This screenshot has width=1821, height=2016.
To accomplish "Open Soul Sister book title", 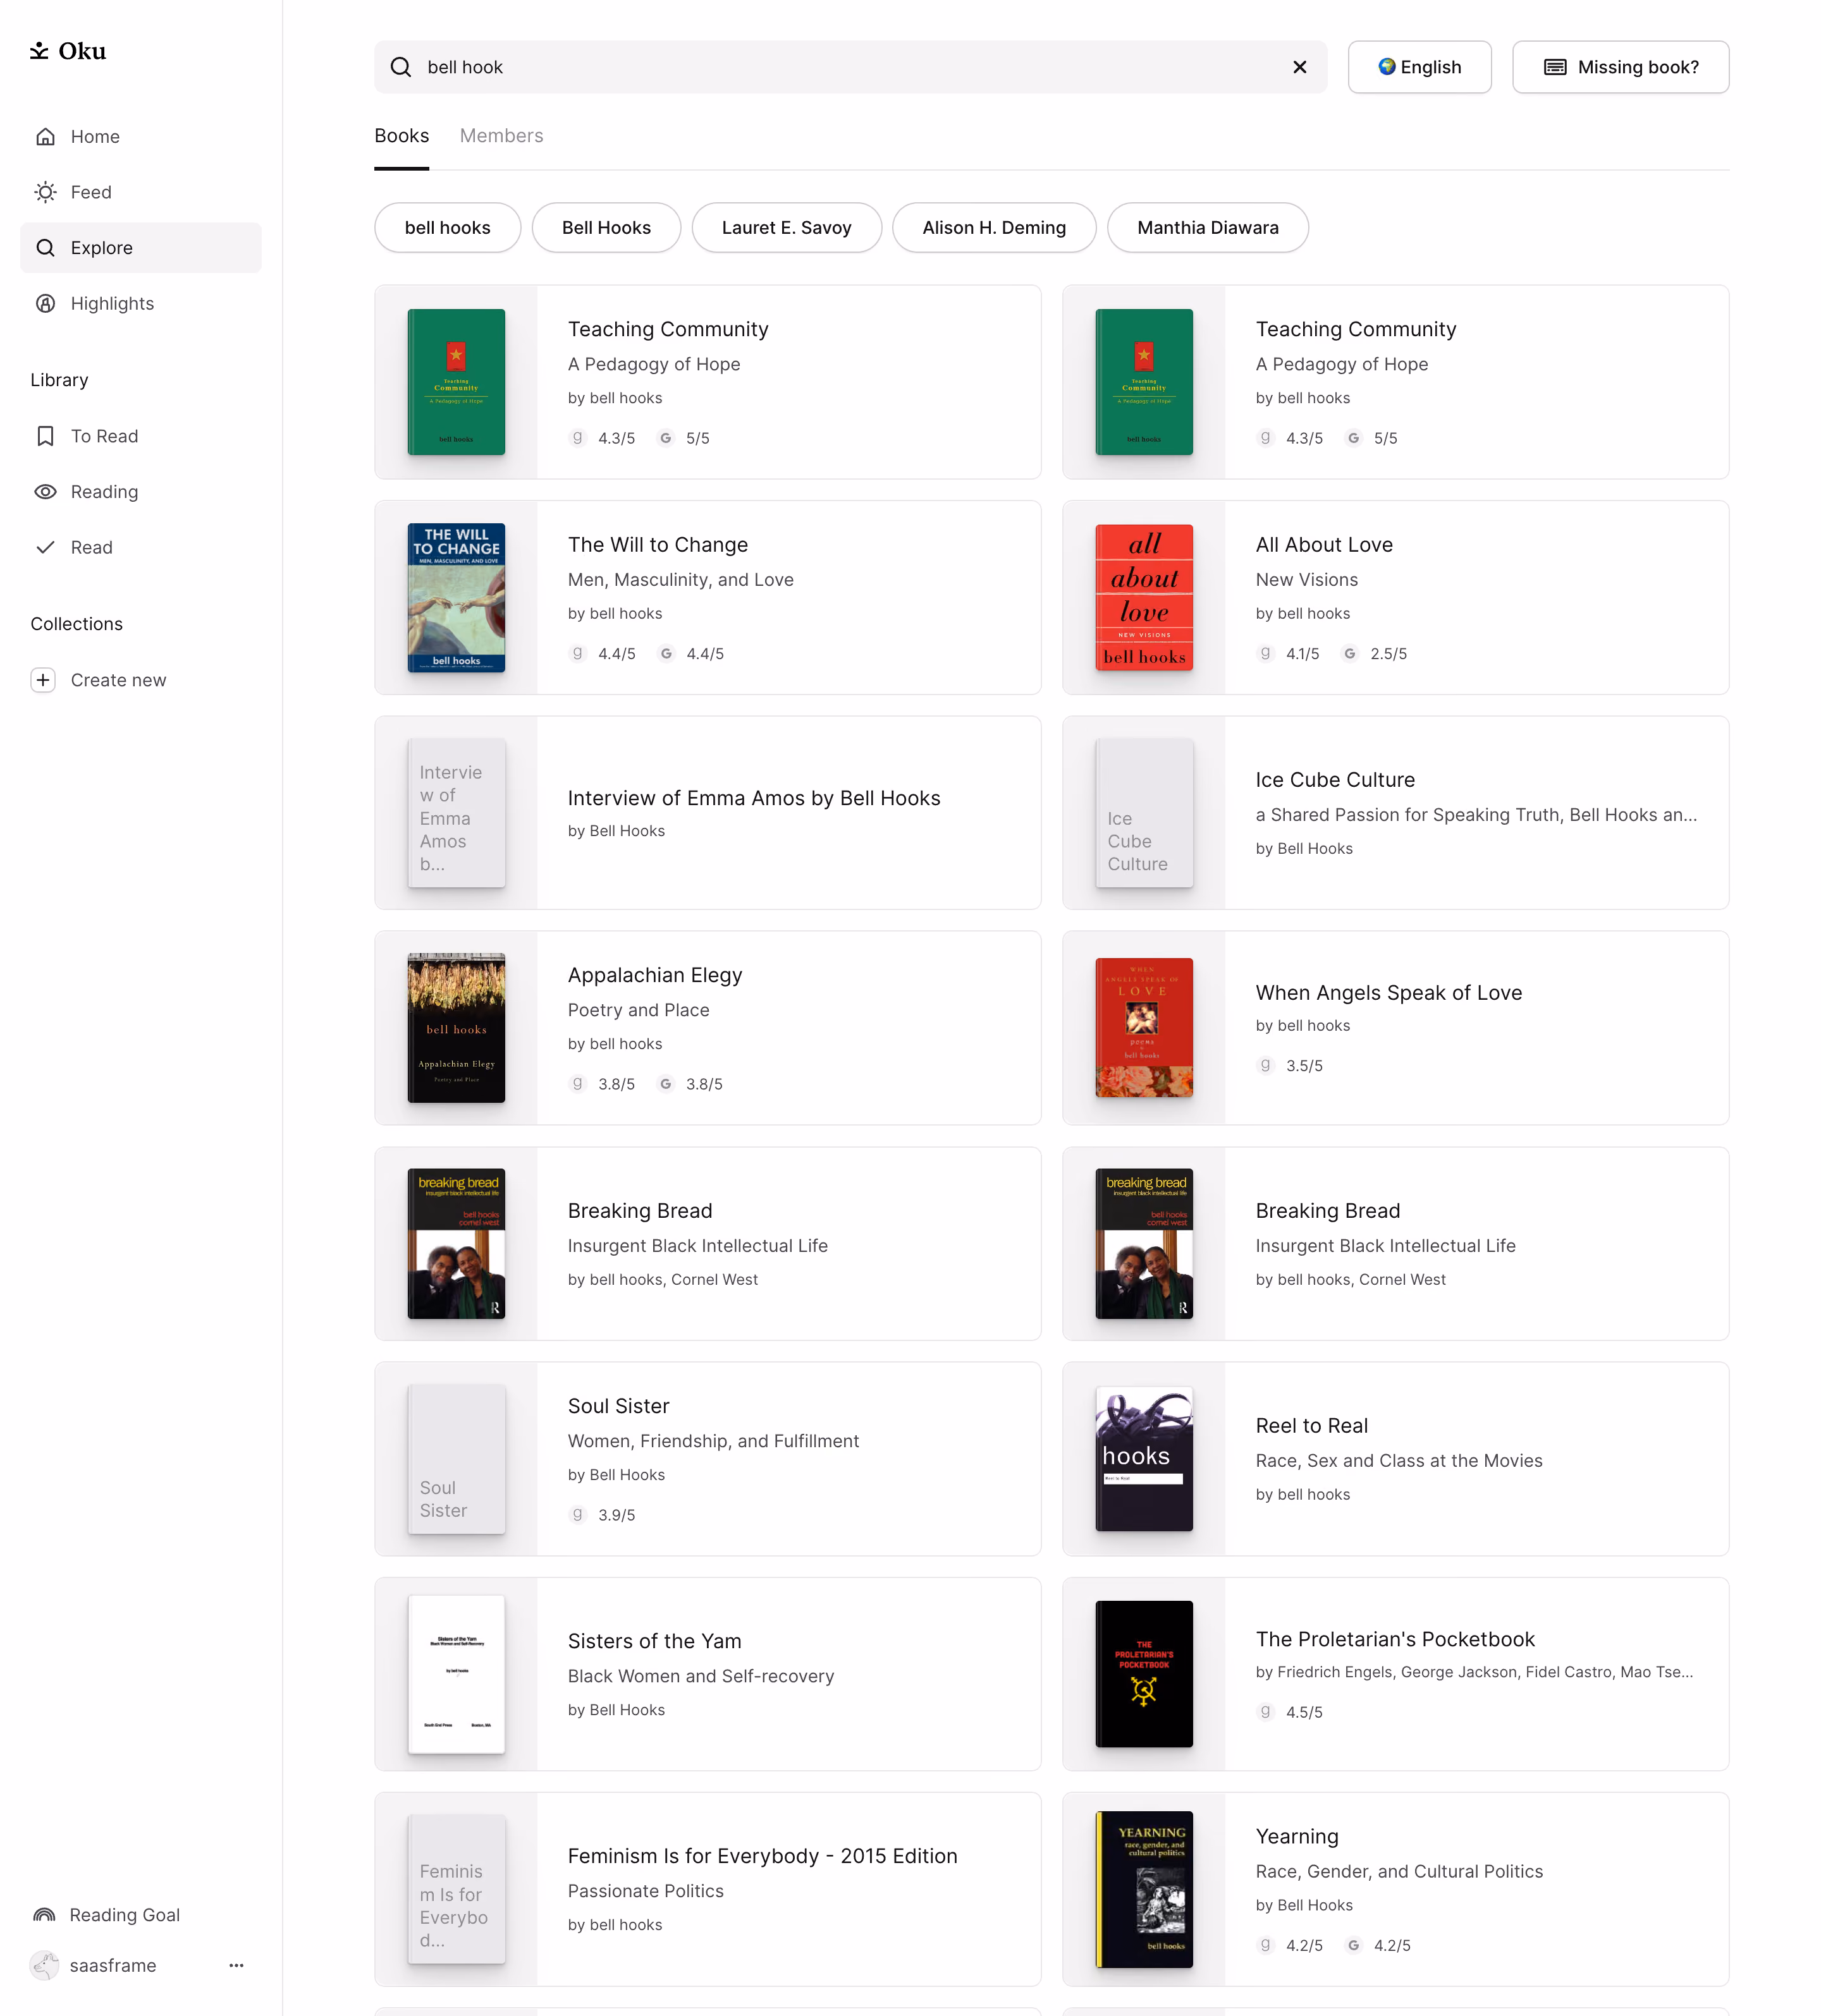I will coord(618,1406).
